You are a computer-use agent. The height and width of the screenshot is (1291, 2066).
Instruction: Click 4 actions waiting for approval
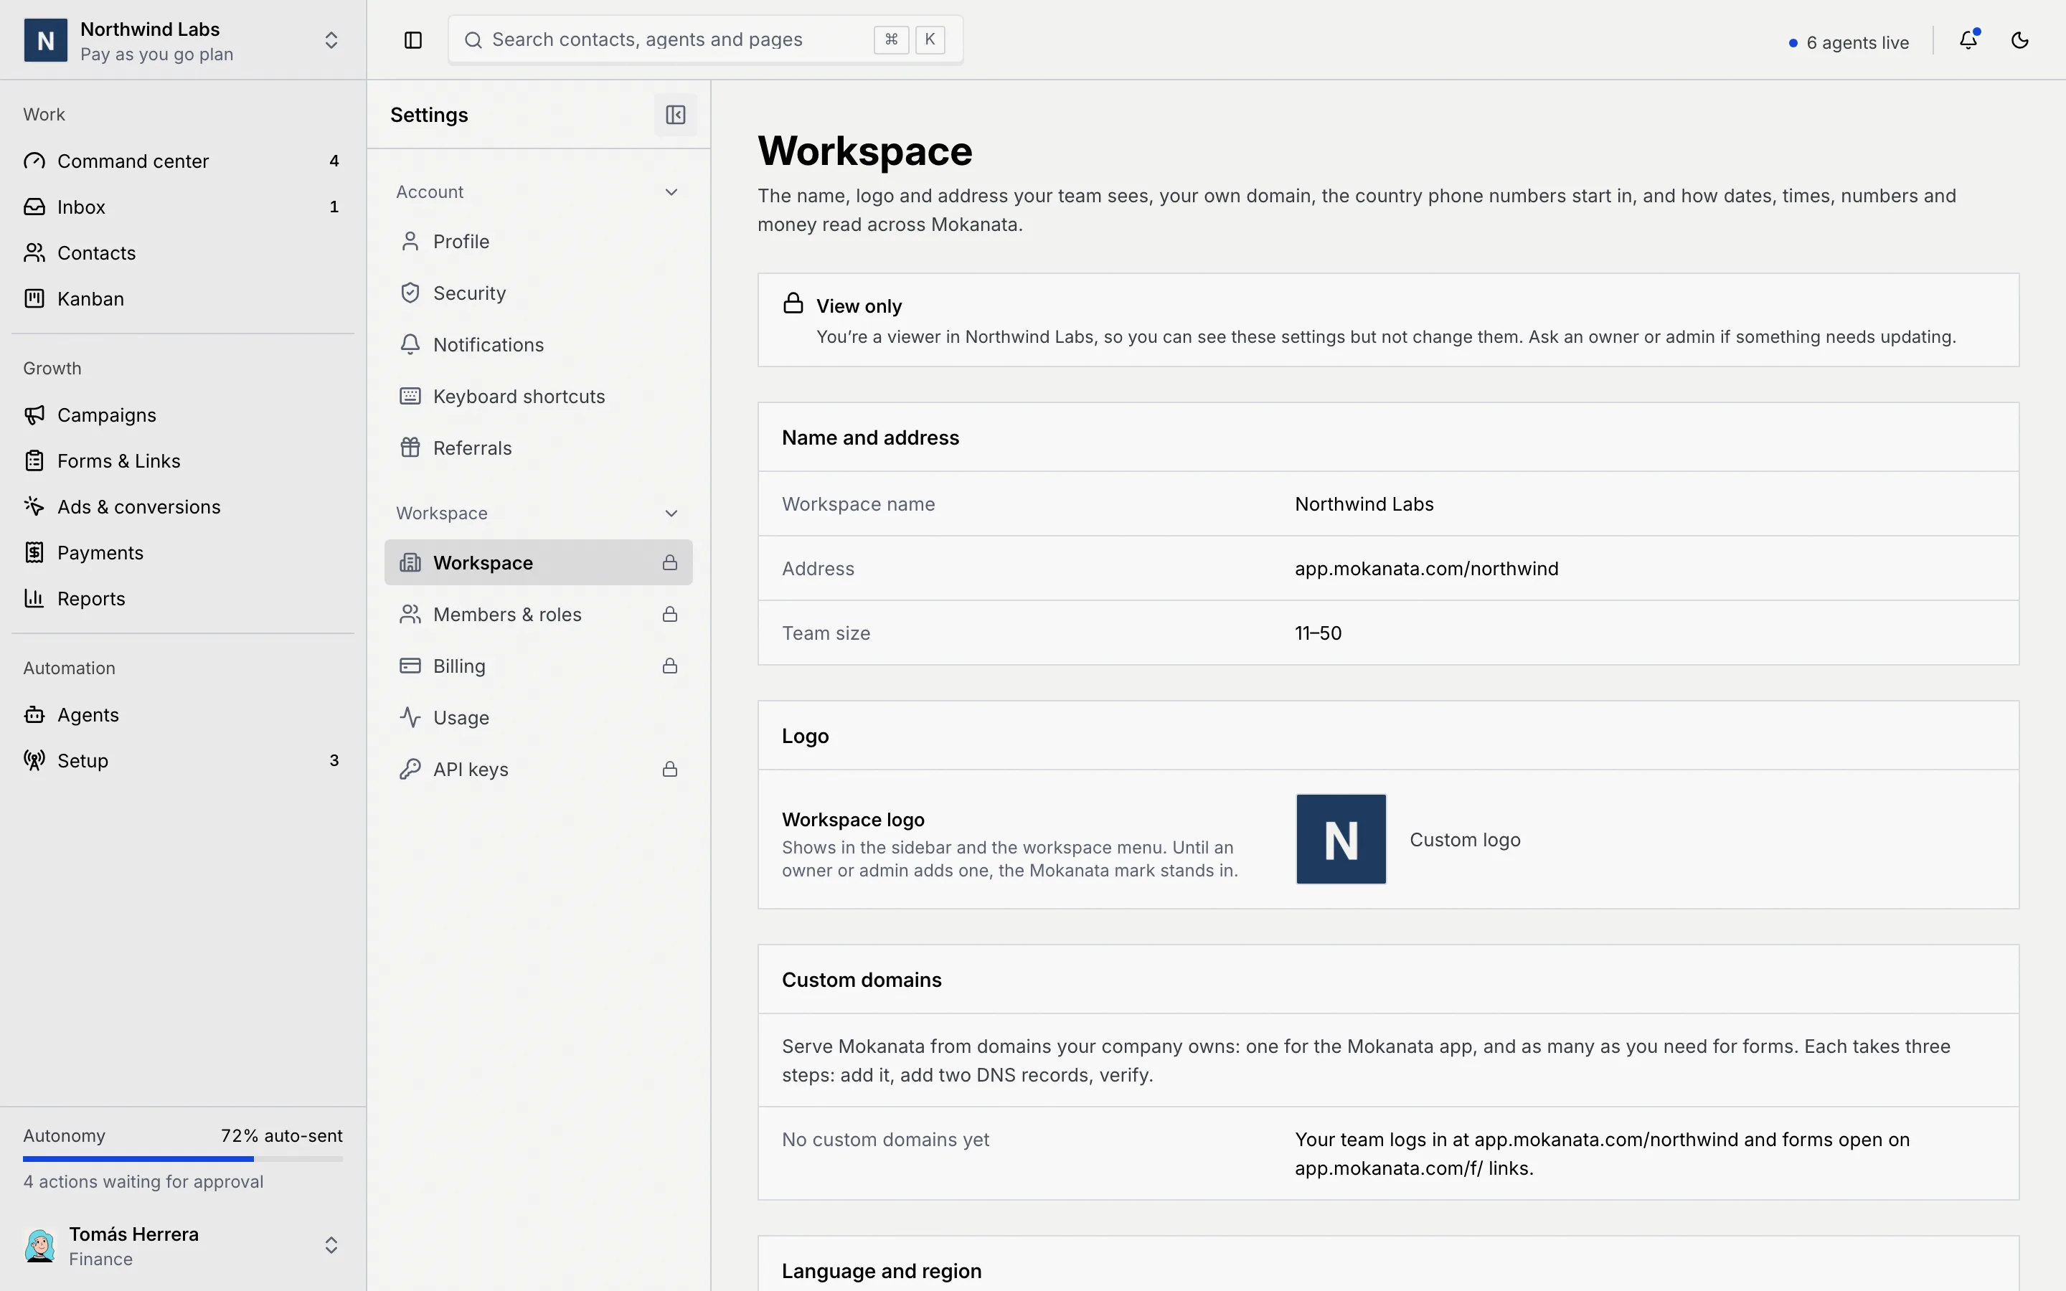pyautogui.click(x=143, y=1182)
